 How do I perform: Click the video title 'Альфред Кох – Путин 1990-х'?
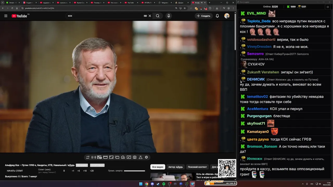40,165
